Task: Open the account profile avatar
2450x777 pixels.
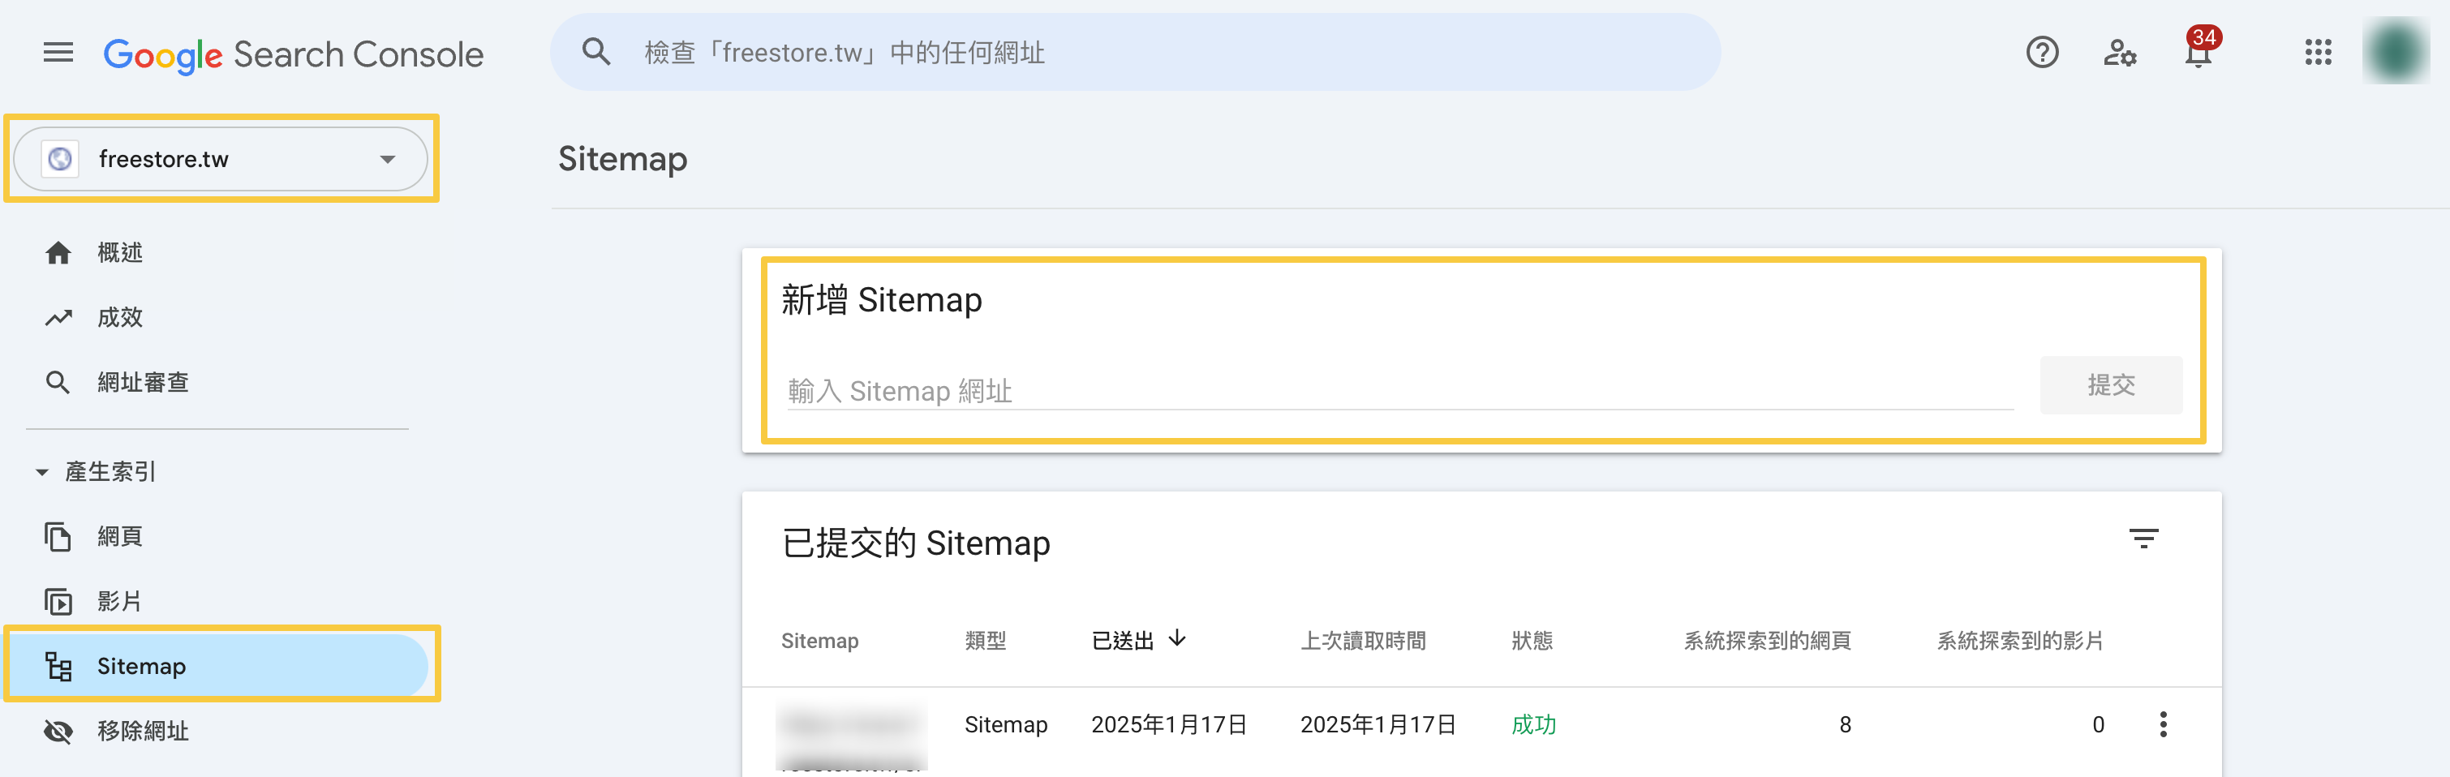Action: (2396, 51)
